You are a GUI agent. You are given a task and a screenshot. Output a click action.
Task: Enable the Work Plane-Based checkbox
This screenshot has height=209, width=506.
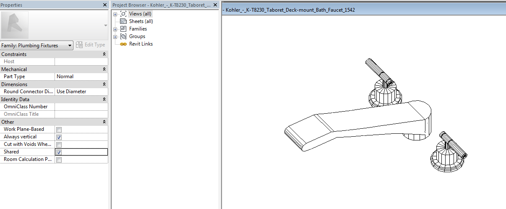(59, 130)
